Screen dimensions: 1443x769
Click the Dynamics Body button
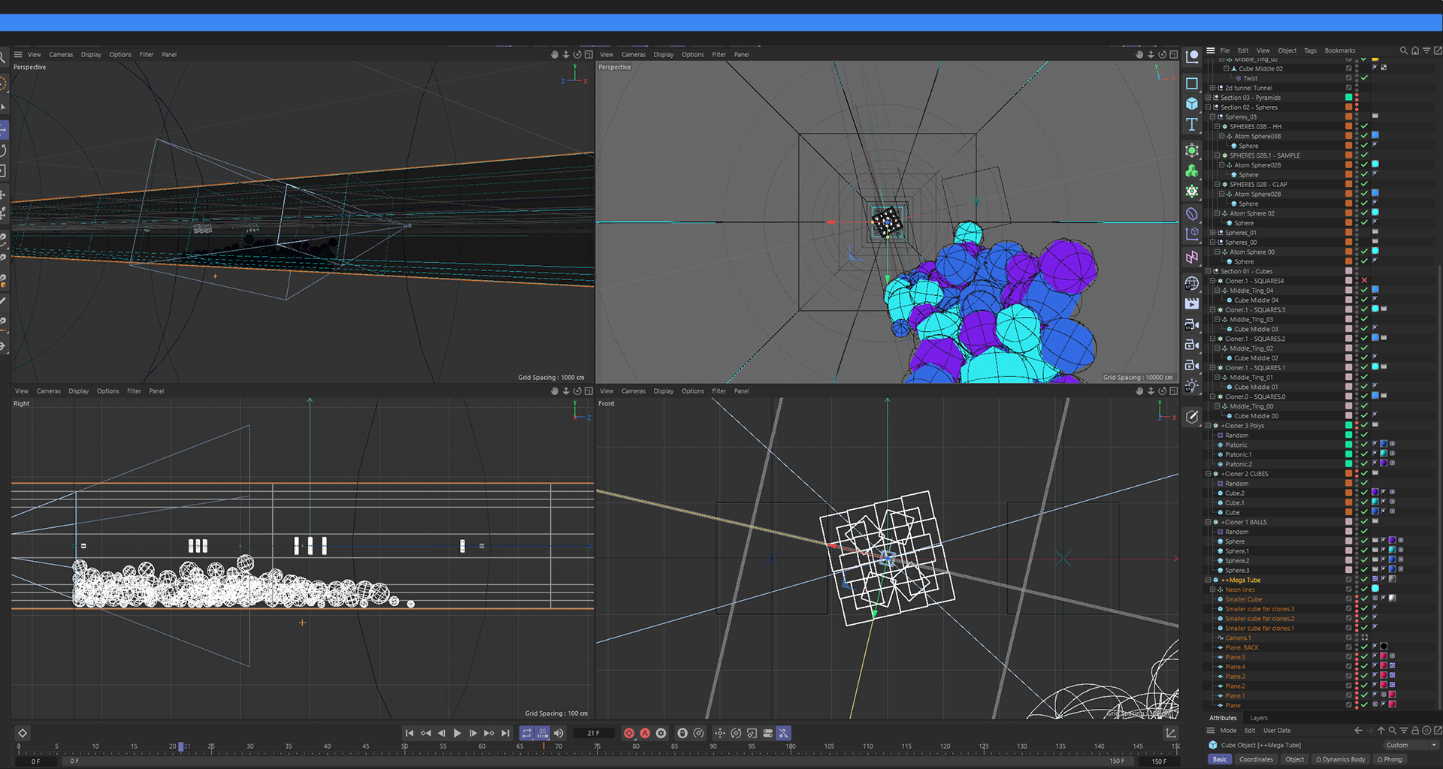pos(1340,759)
